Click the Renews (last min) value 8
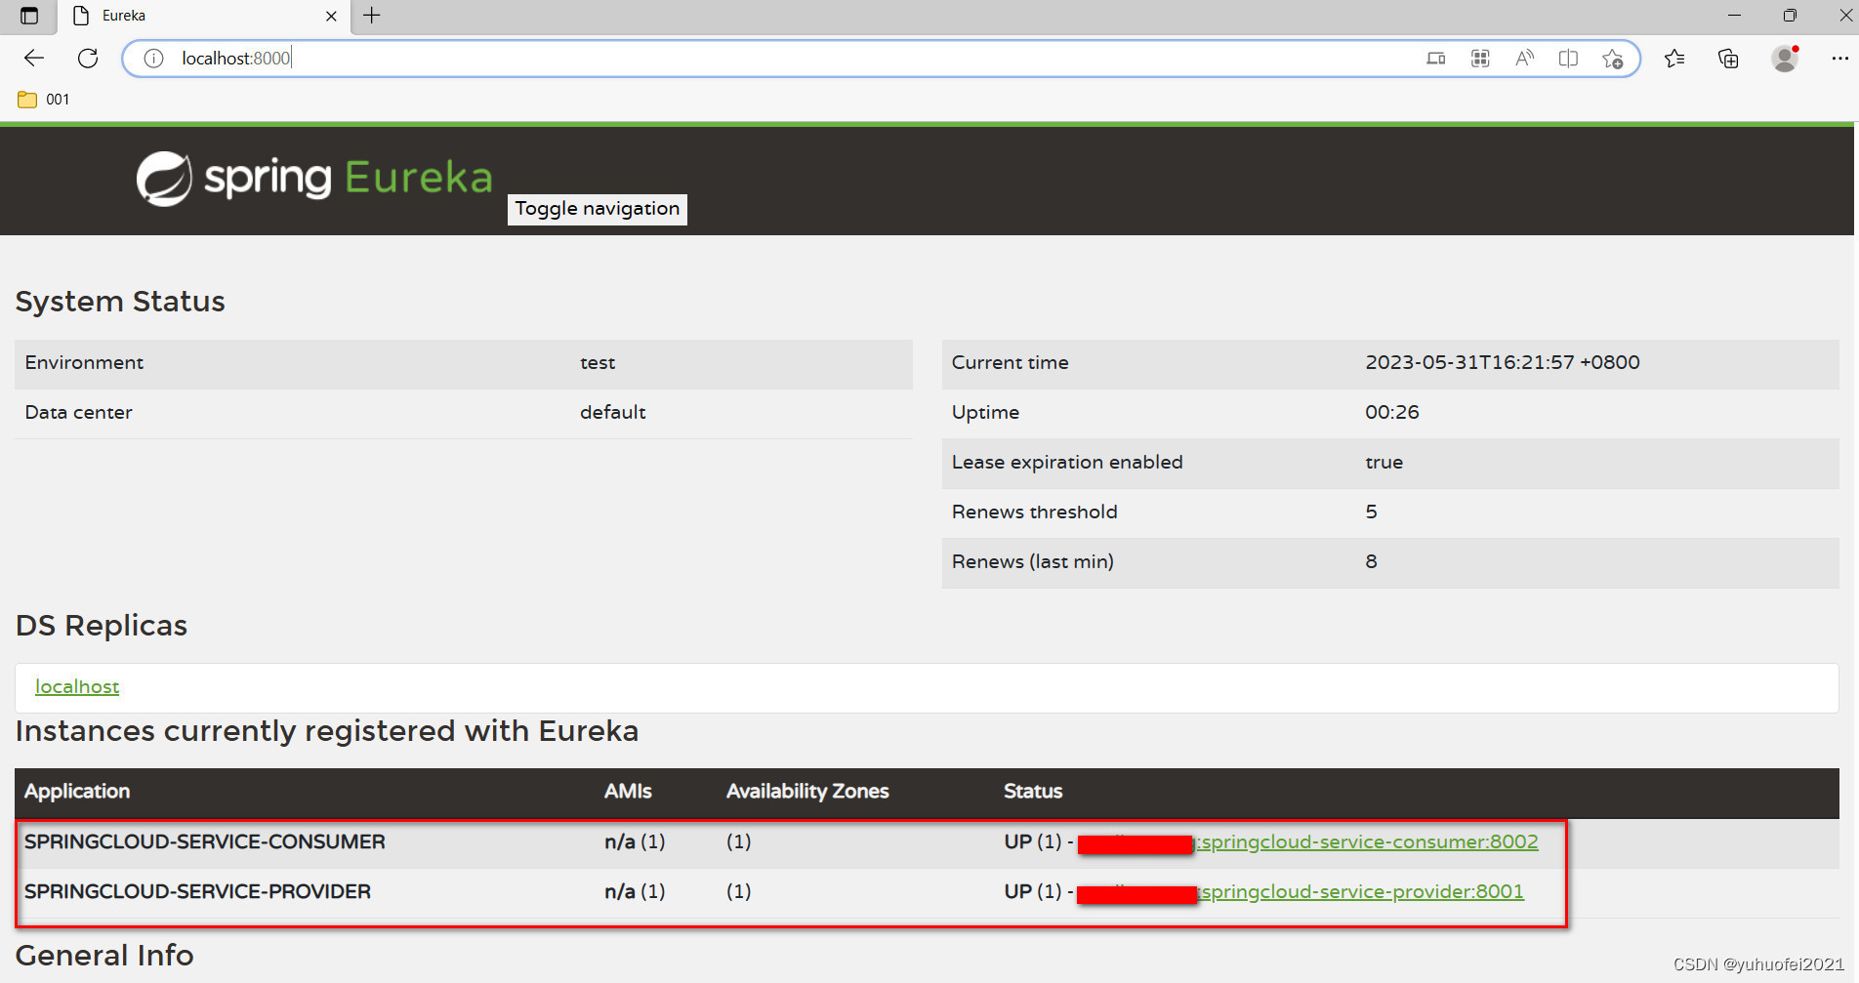This screenshot has height=983, width=1859. pyautogui.click(x=1371, y=561)
